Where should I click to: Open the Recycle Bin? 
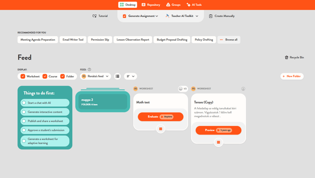294,57
